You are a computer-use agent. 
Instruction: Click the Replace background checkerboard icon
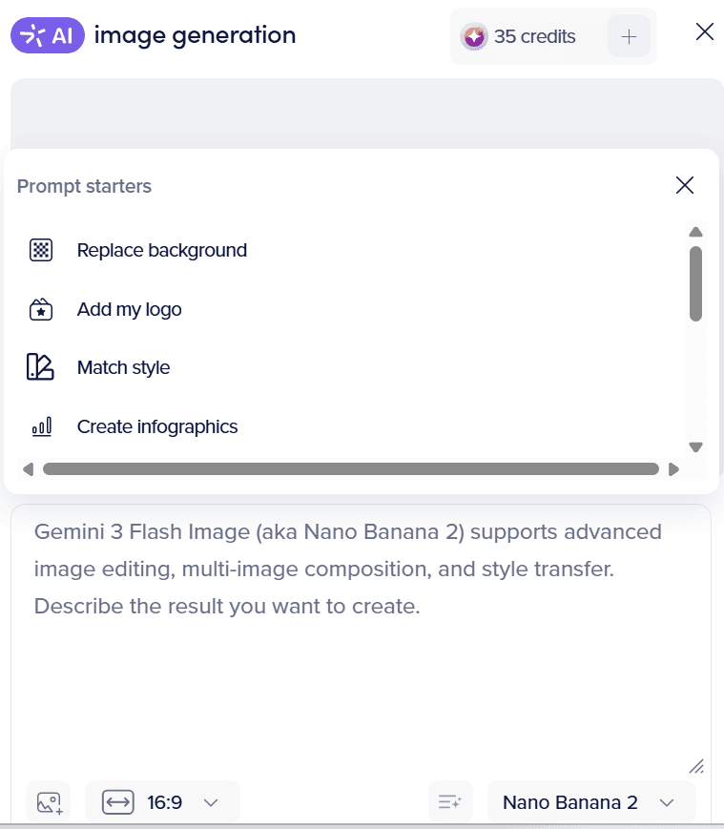(x=40, y=250)
